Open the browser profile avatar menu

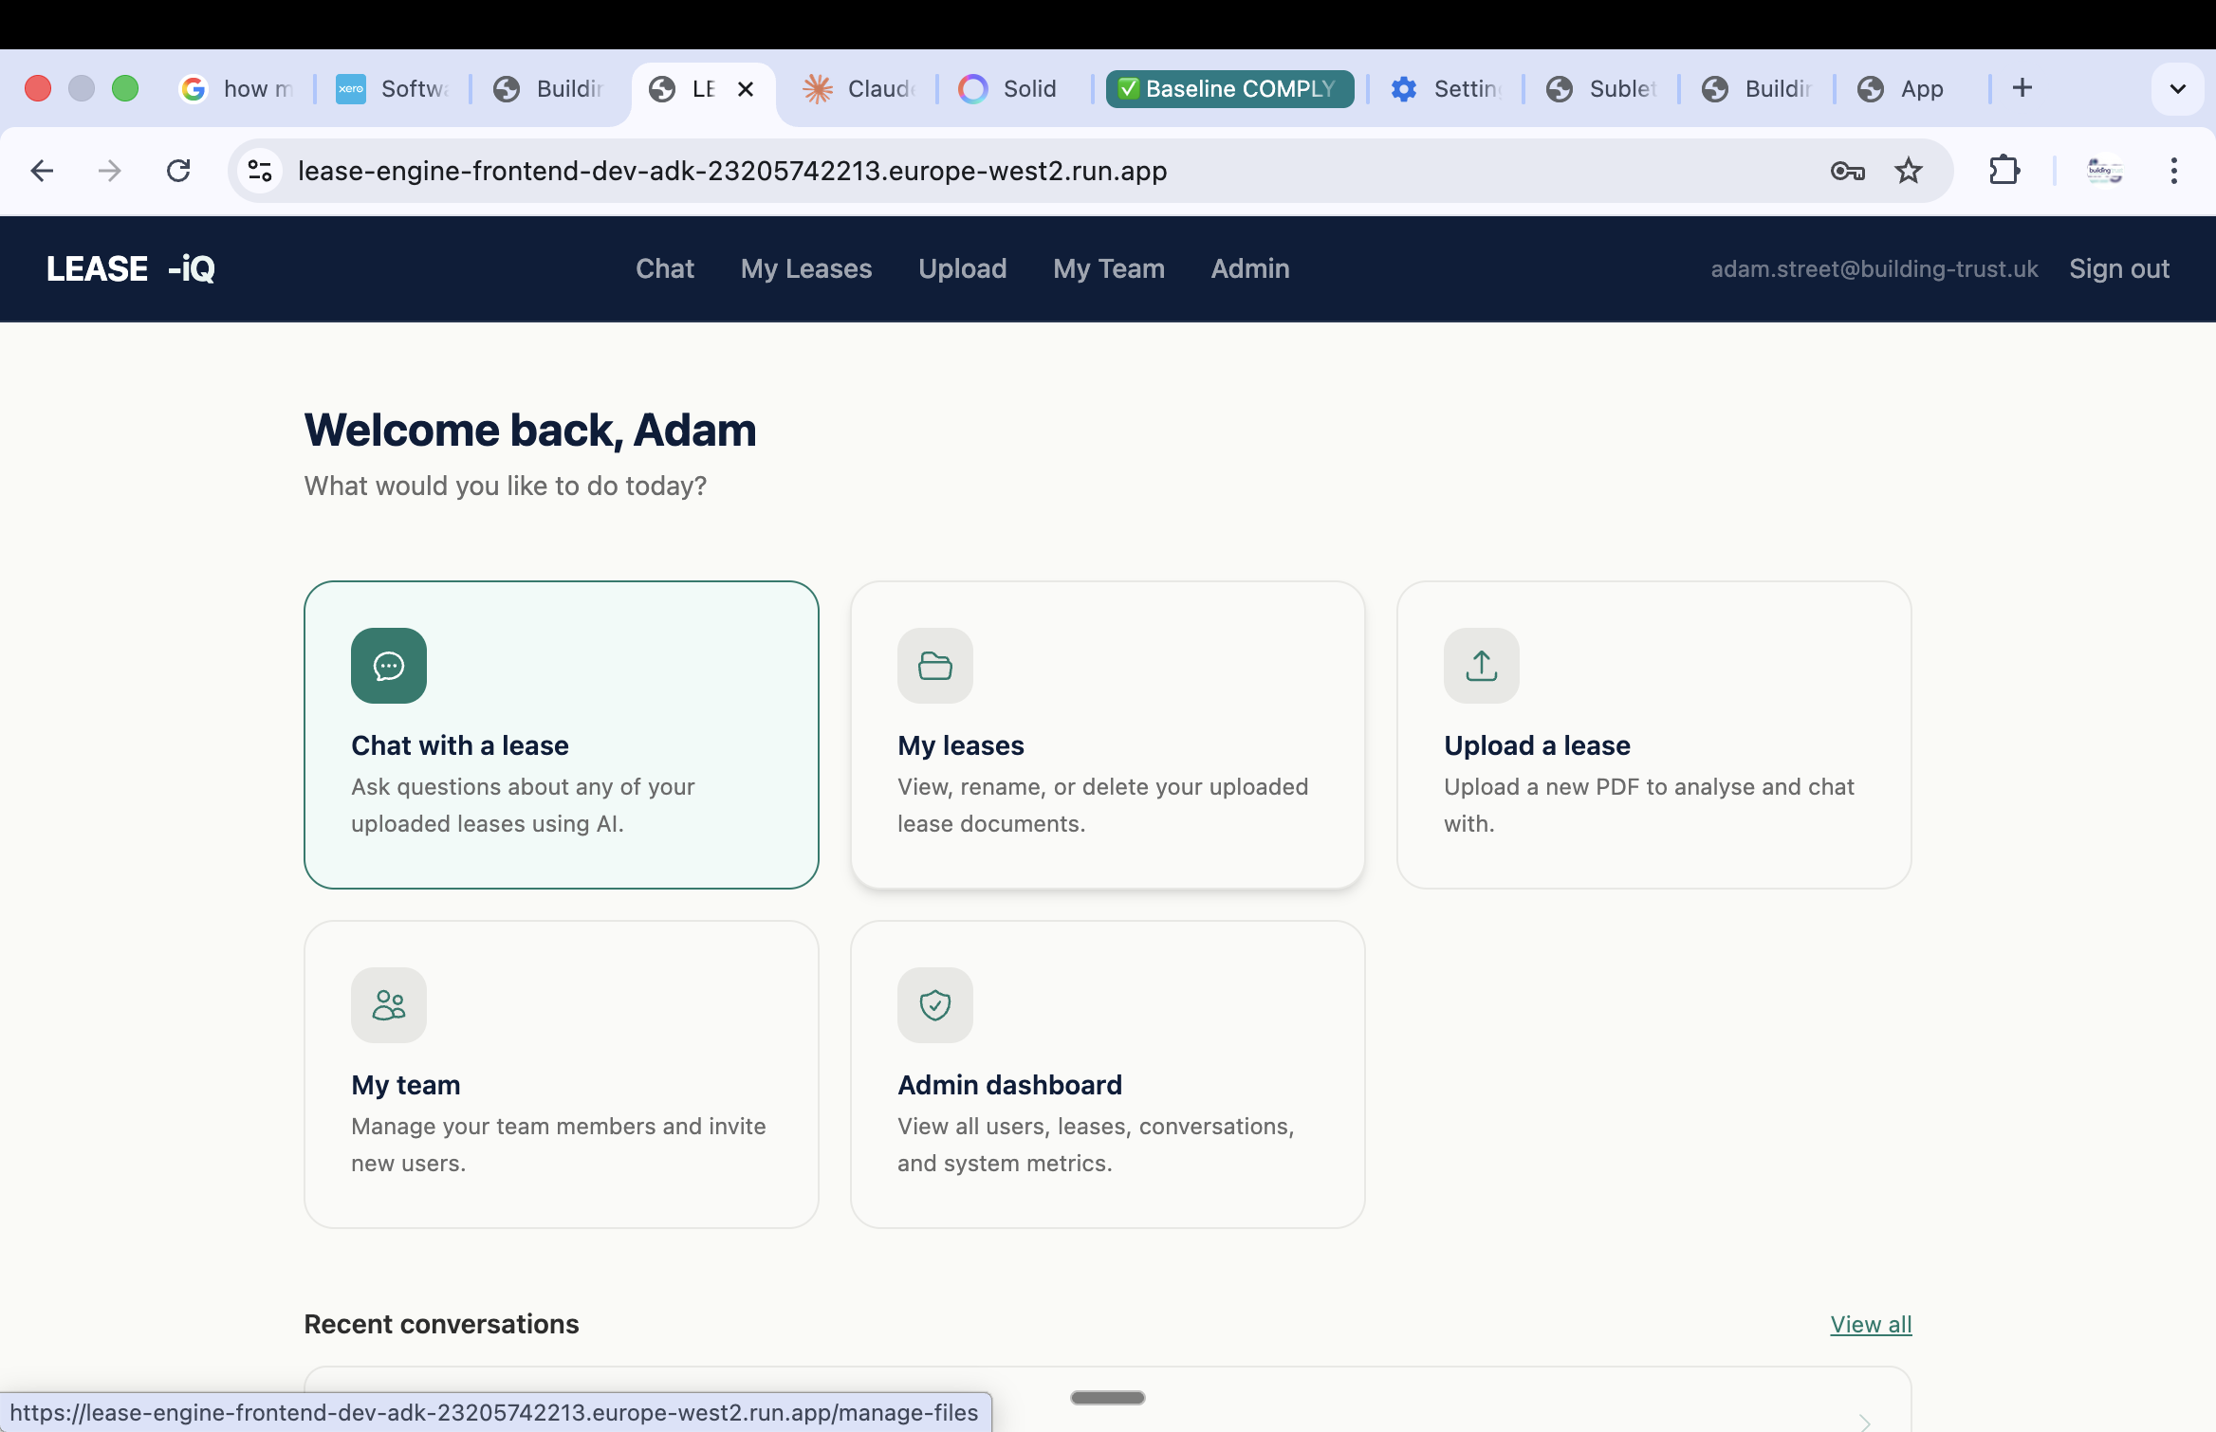point(2104,171)
